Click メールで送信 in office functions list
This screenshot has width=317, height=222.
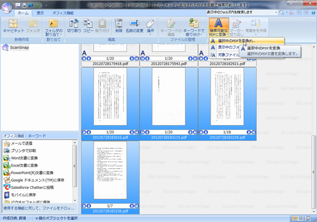tap(21, 143)
